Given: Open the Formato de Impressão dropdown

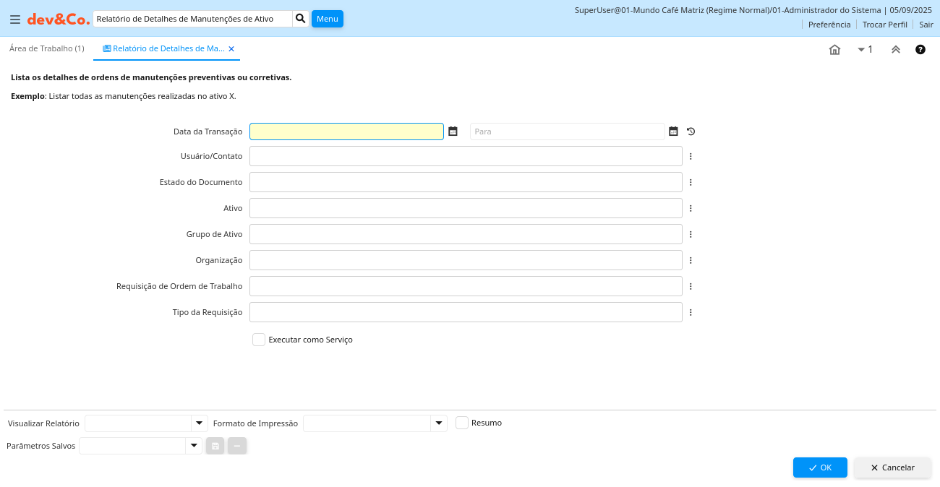Looking at the screenshot, I should (x=438, y=423).
